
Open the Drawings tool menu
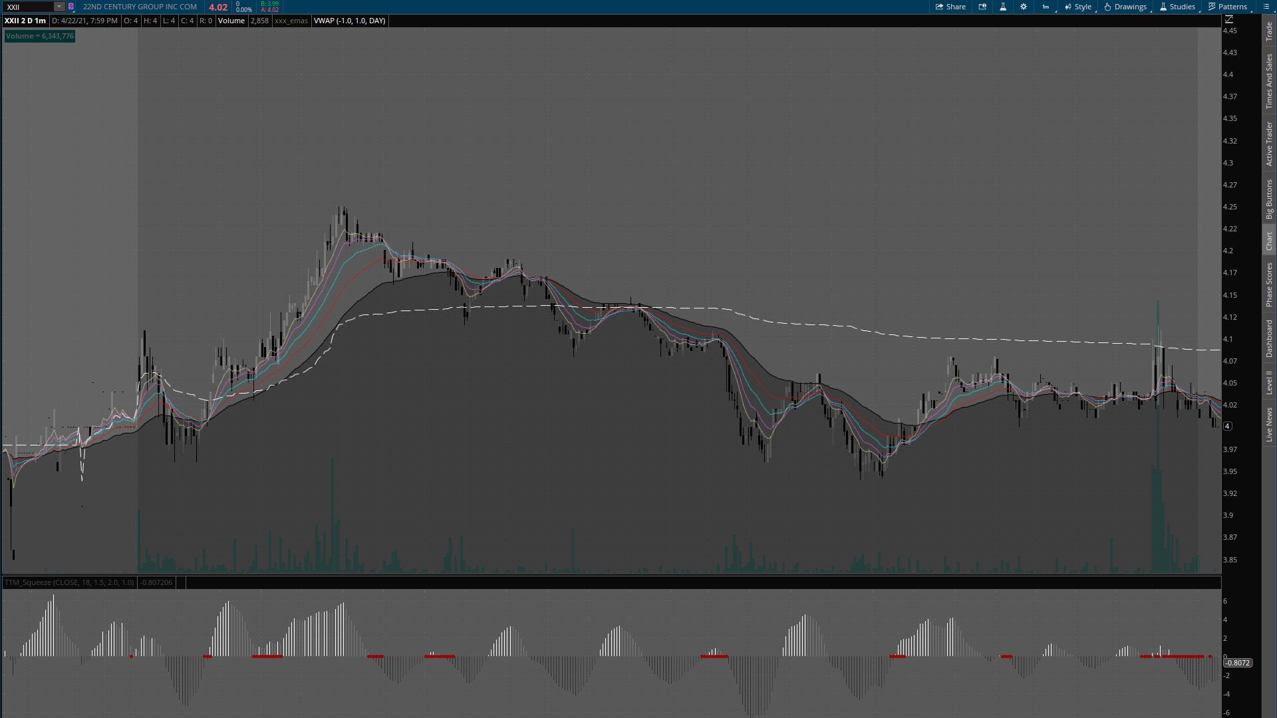click(x=1125, y=7)
